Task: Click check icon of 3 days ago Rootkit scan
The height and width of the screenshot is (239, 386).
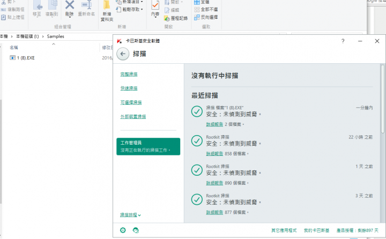Action: (197, 199)
